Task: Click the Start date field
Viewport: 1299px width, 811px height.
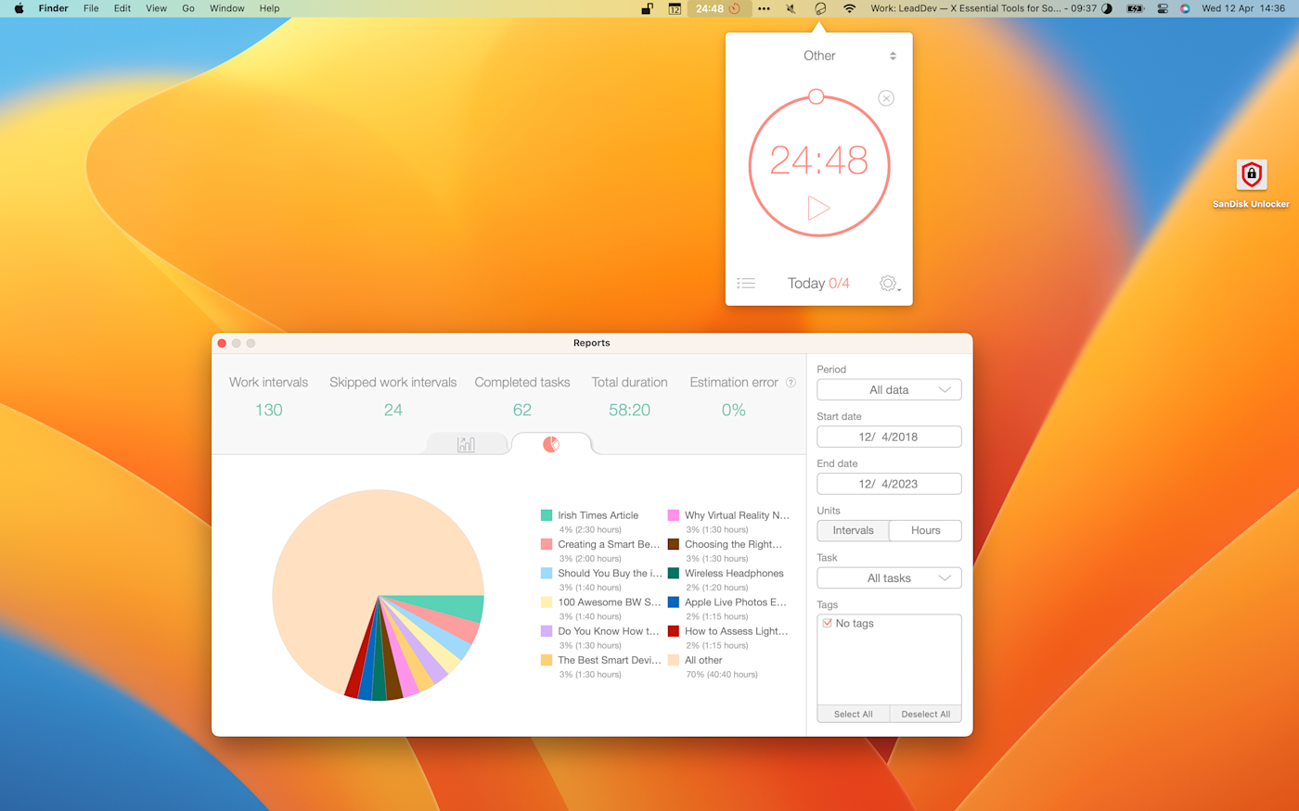Action: (889, 437)
